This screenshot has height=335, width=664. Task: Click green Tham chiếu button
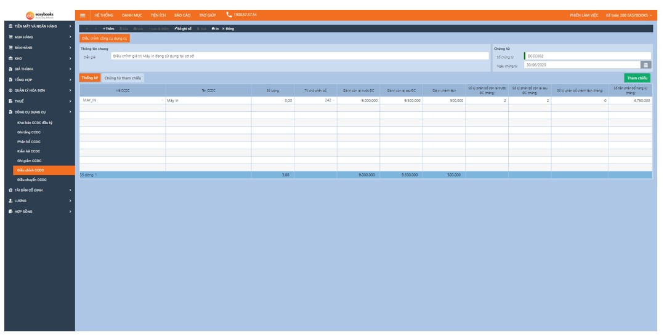638,78
